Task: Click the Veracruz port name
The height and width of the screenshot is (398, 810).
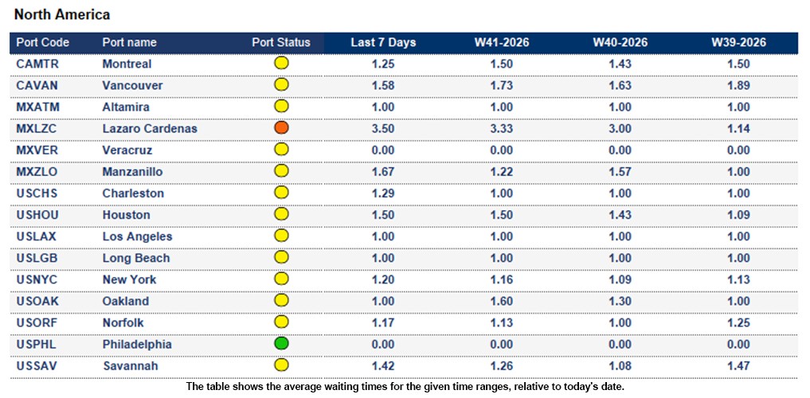Action: pyautogui.click(x=127, y=150)
